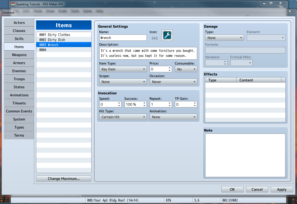297x204 pixels.
Task: Click the Apply button
Action: (x=282, y=189)
